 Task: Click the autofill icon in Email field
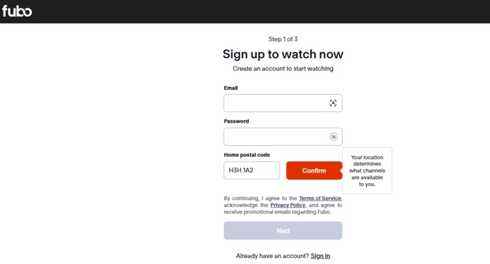[333, 103]
